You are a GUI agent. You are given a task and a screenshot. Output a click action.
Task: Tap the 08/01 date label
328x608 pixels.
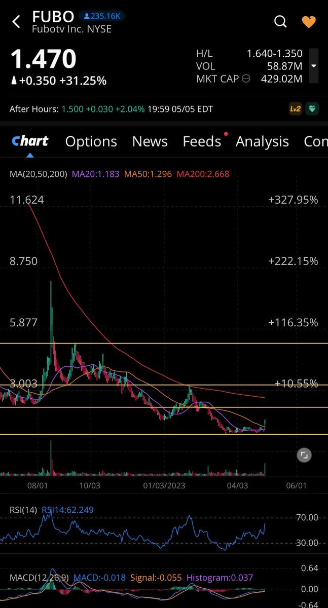point(38,485)
